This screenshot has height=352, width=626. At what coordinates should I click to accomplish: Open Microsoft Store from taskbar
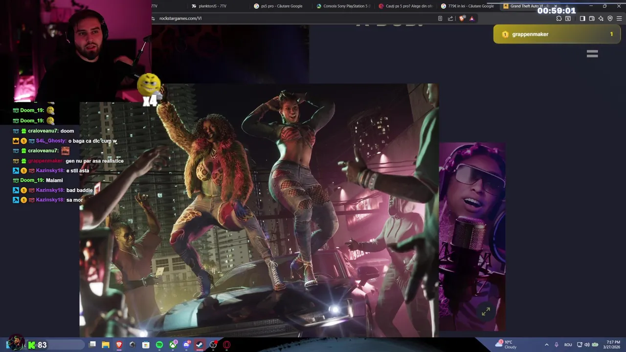tap(146, 345)
